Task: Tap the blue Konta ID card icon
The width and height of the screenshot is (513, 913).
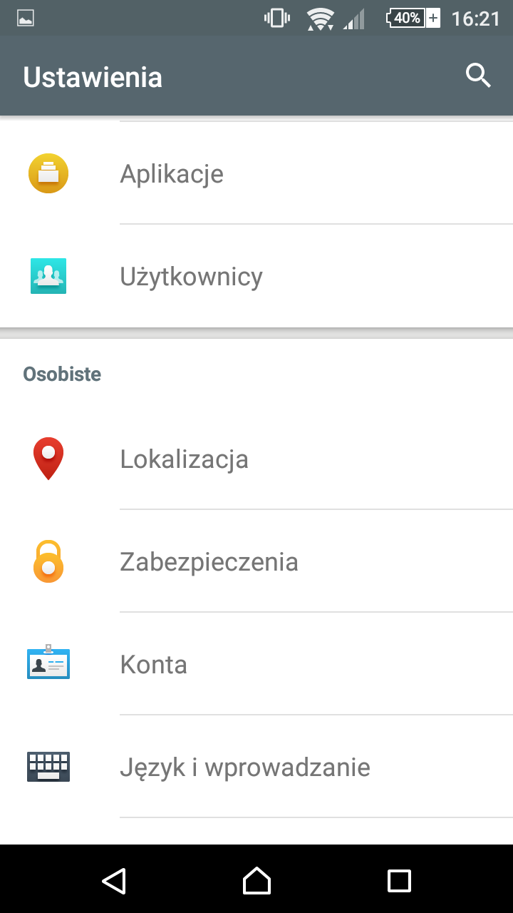Action: click(48, 663)
